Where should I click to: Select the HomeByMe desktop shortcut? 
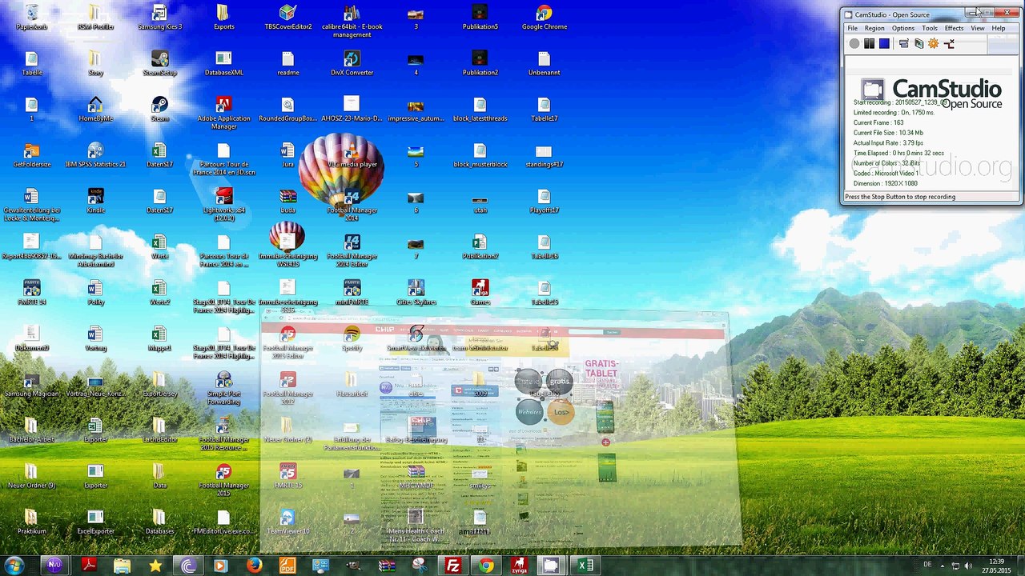95,109
